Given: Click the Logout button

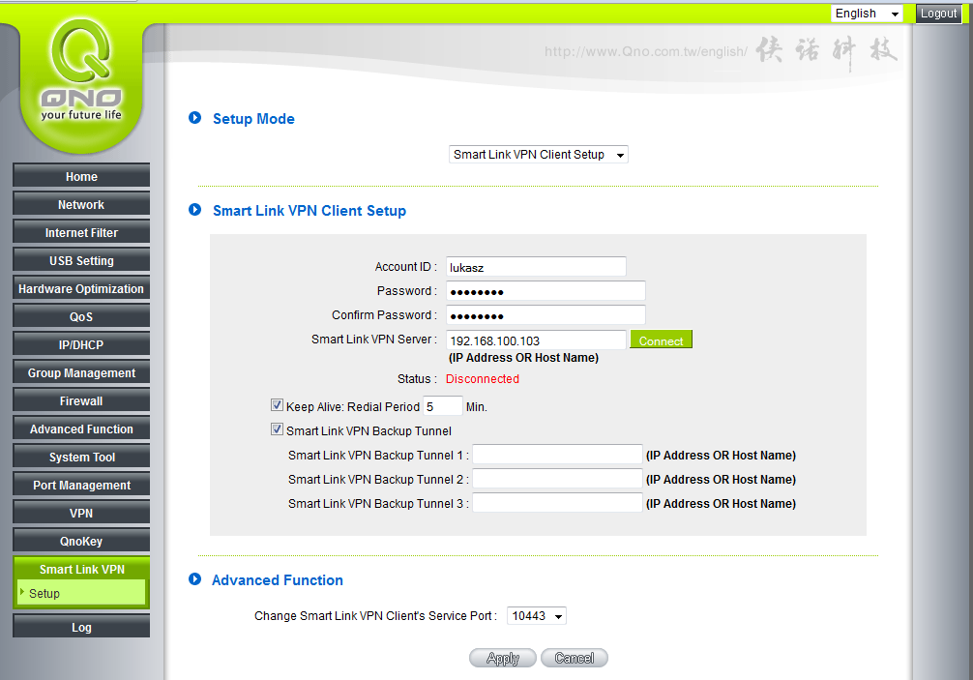Looking at the screenshot, I should coord(938,13).
